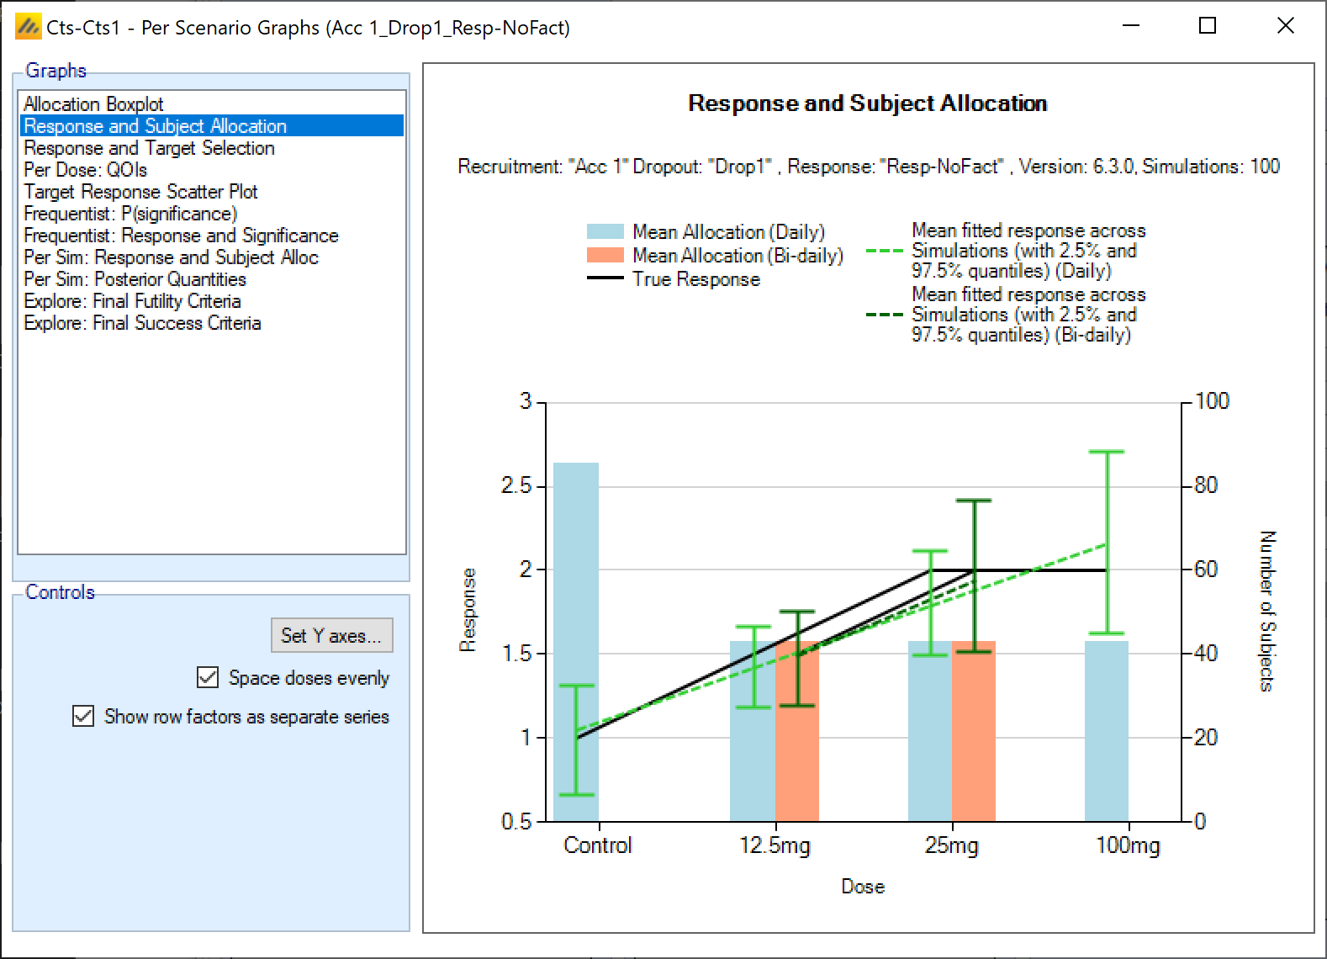Click the orange Mean Allocation (Bi-daily) swatch
1327x959 pixels.
[x=605, y=256]
